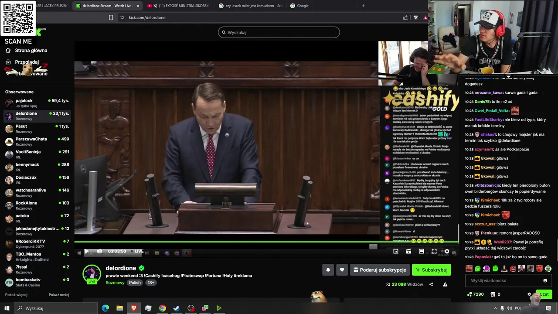Image resolution: width=558 pixels, height=314 pixels.
Task: Go to Strona główna in sidebar
Action: tap(27, 51)
